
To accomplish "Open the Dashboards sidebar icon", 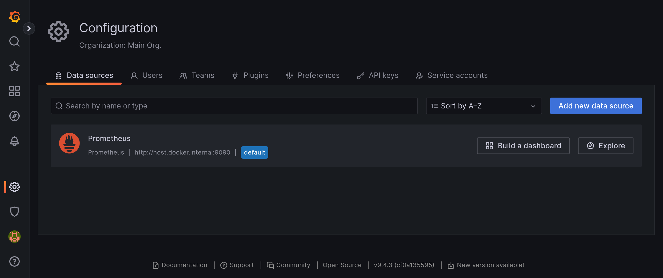I will (x=15, y=91).
